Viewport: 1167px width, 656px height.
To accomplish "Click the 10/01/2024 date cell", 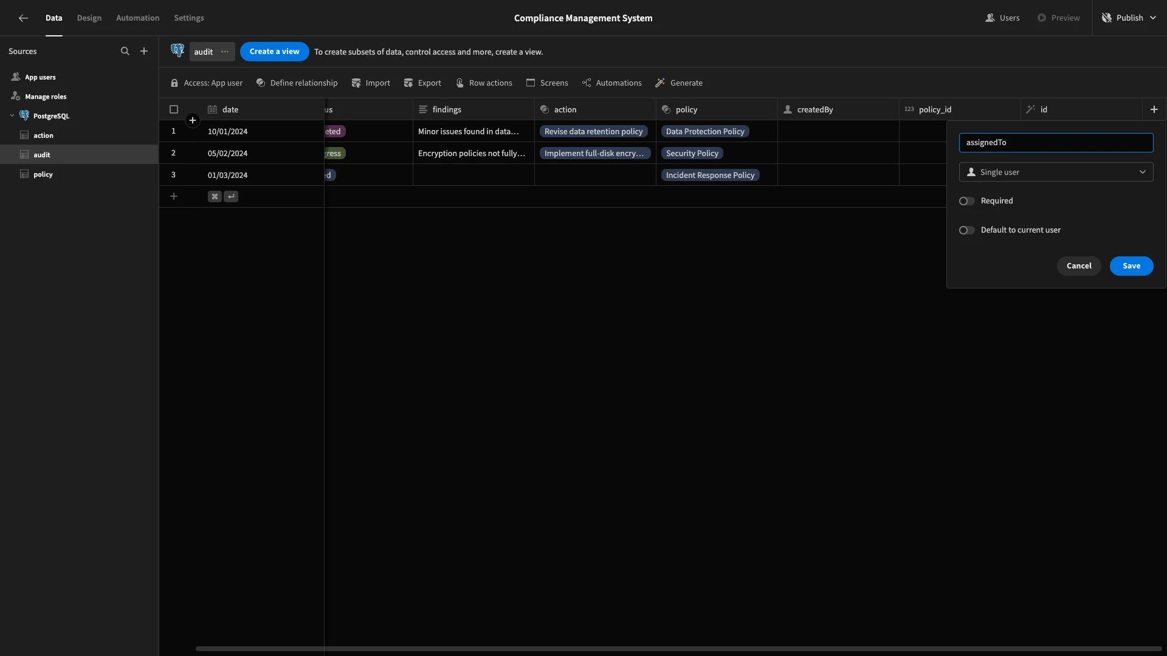I will point(263,131).
